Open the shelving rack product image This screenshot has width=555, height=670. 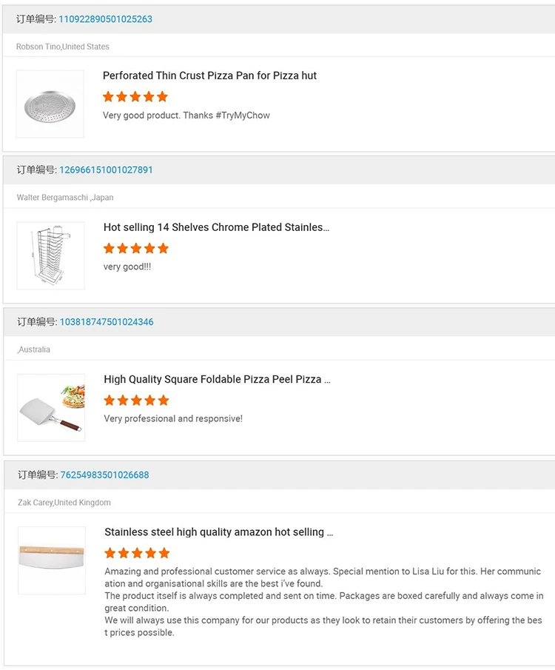click(x=50, y=255)
